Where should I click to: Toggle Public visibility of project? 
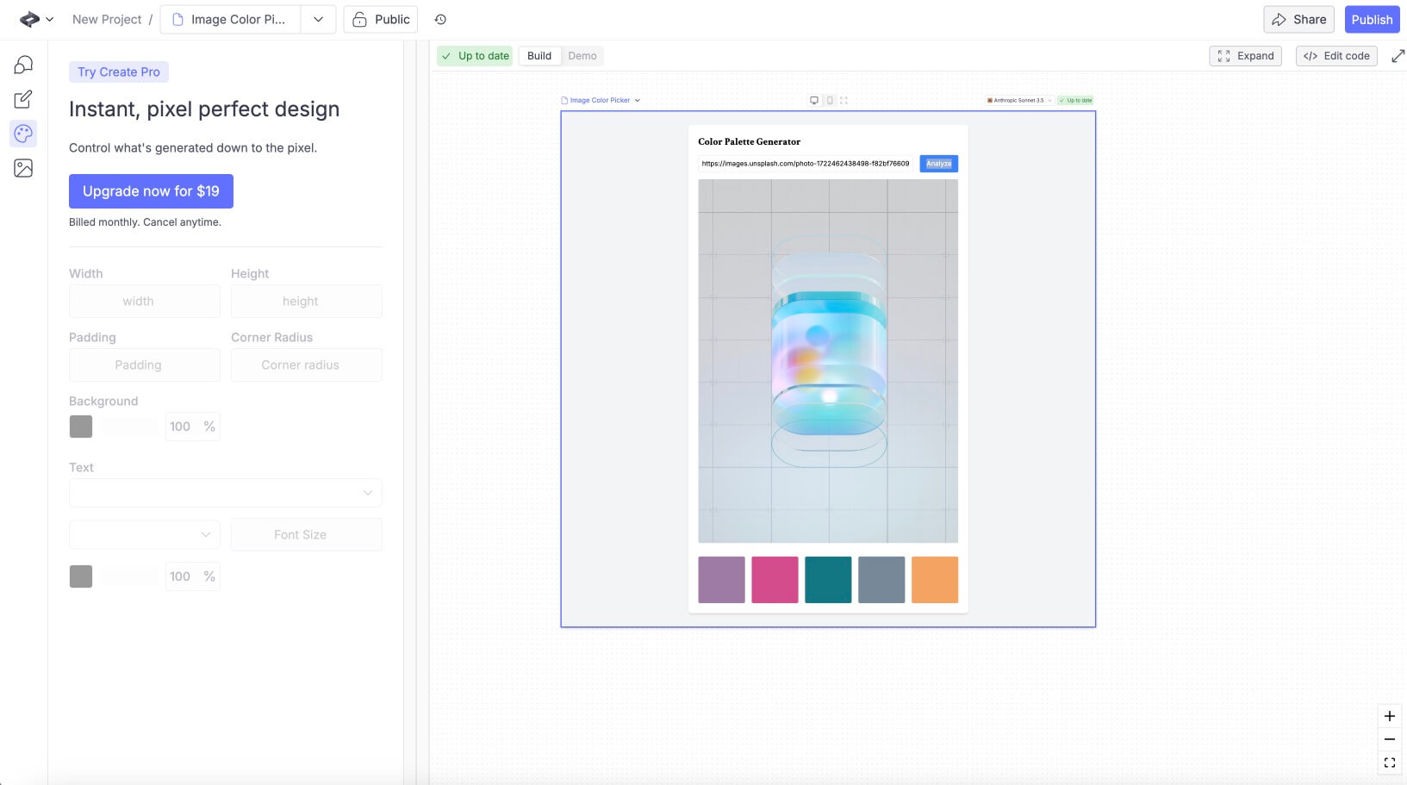click(x=380, y=19)
